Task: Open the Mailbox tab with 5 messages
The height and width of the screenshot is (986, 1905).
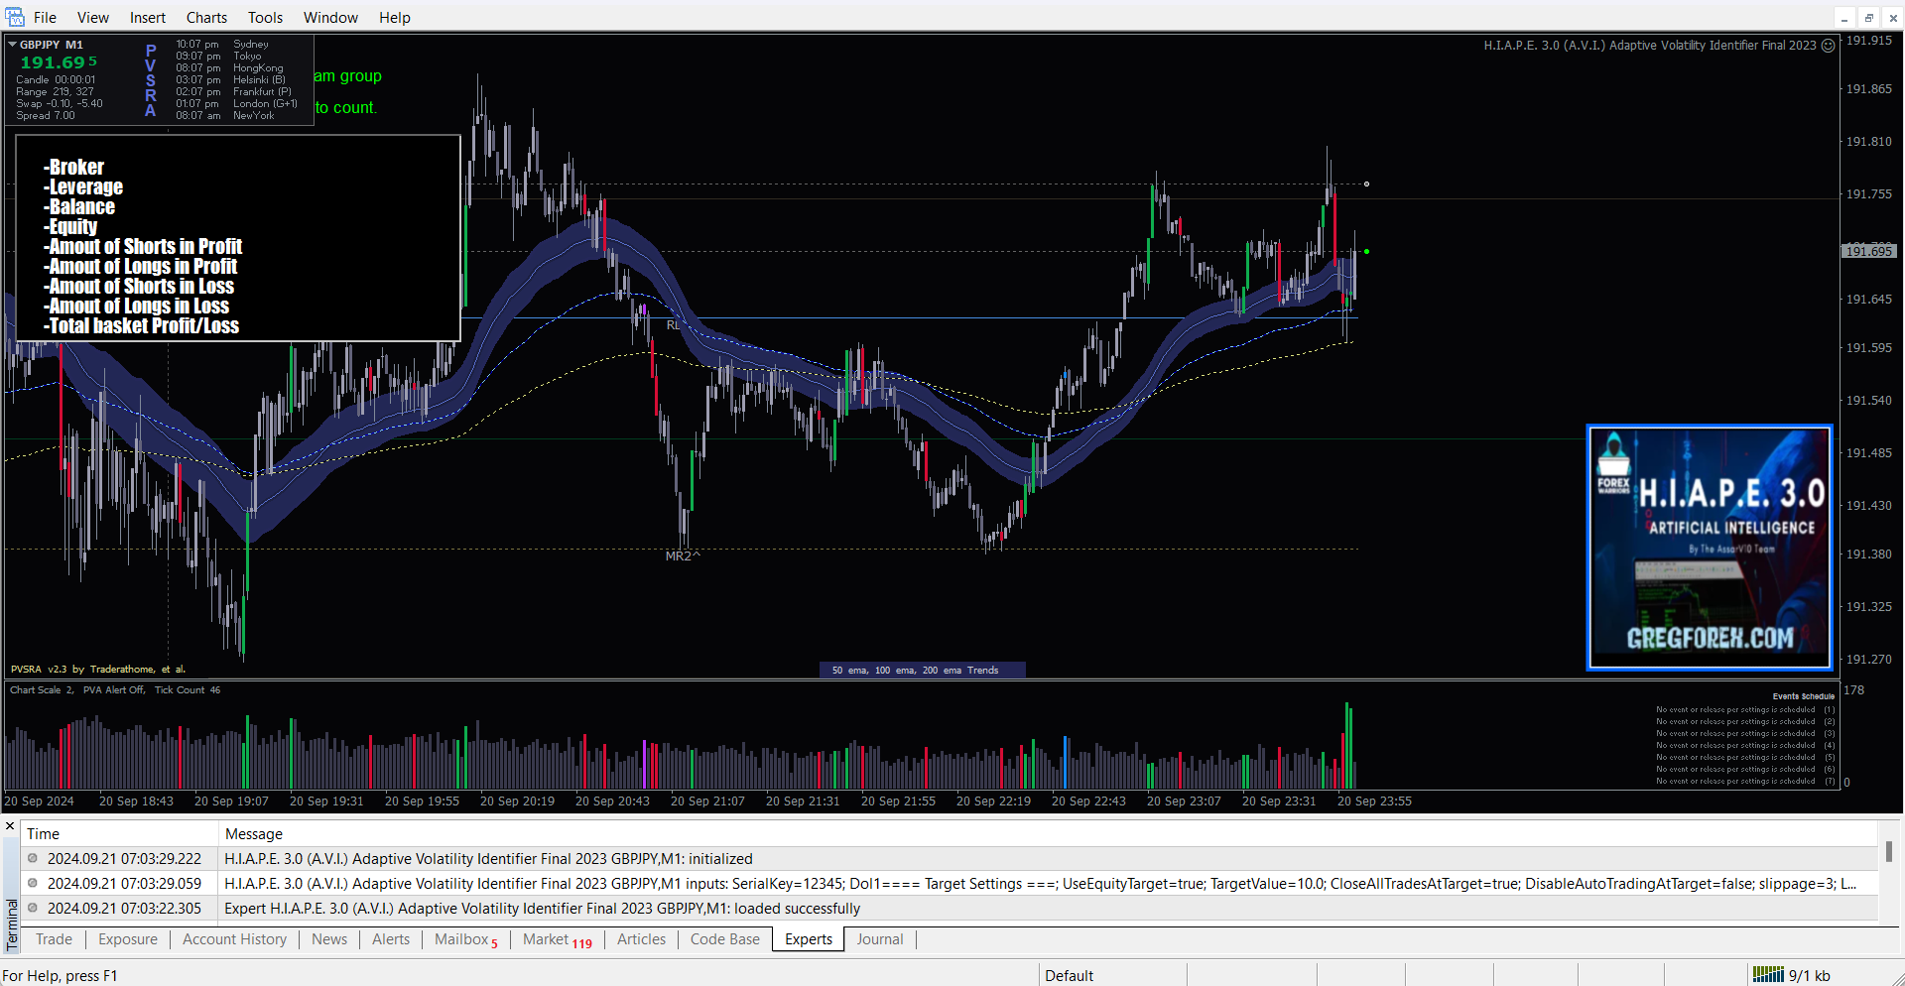Action: [465, 939]
